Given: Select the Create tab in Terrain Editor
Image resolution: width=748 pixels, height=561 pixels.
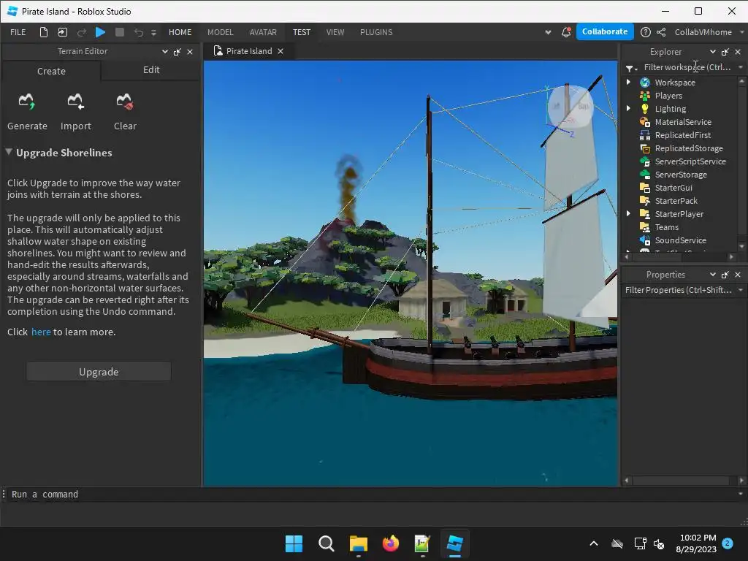Looking at the screenshot, I should point(51,71).
